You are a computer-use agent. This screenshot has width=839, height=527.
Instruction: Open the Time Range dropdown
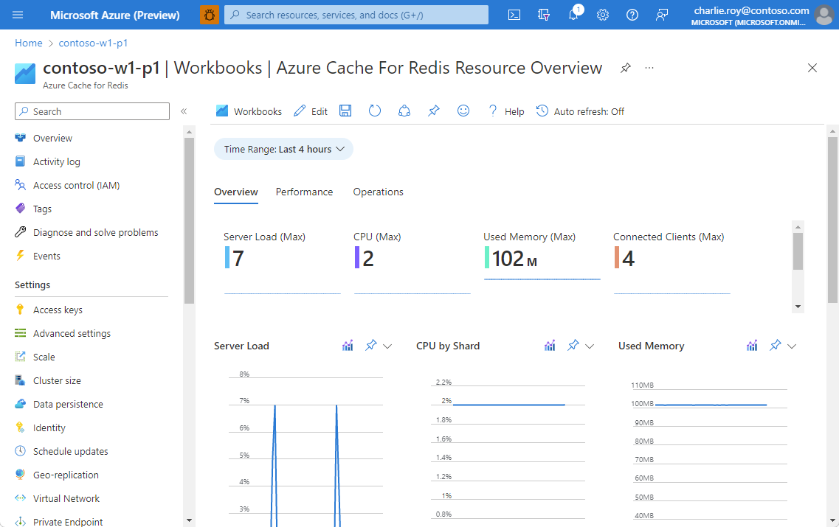[283, 149]
